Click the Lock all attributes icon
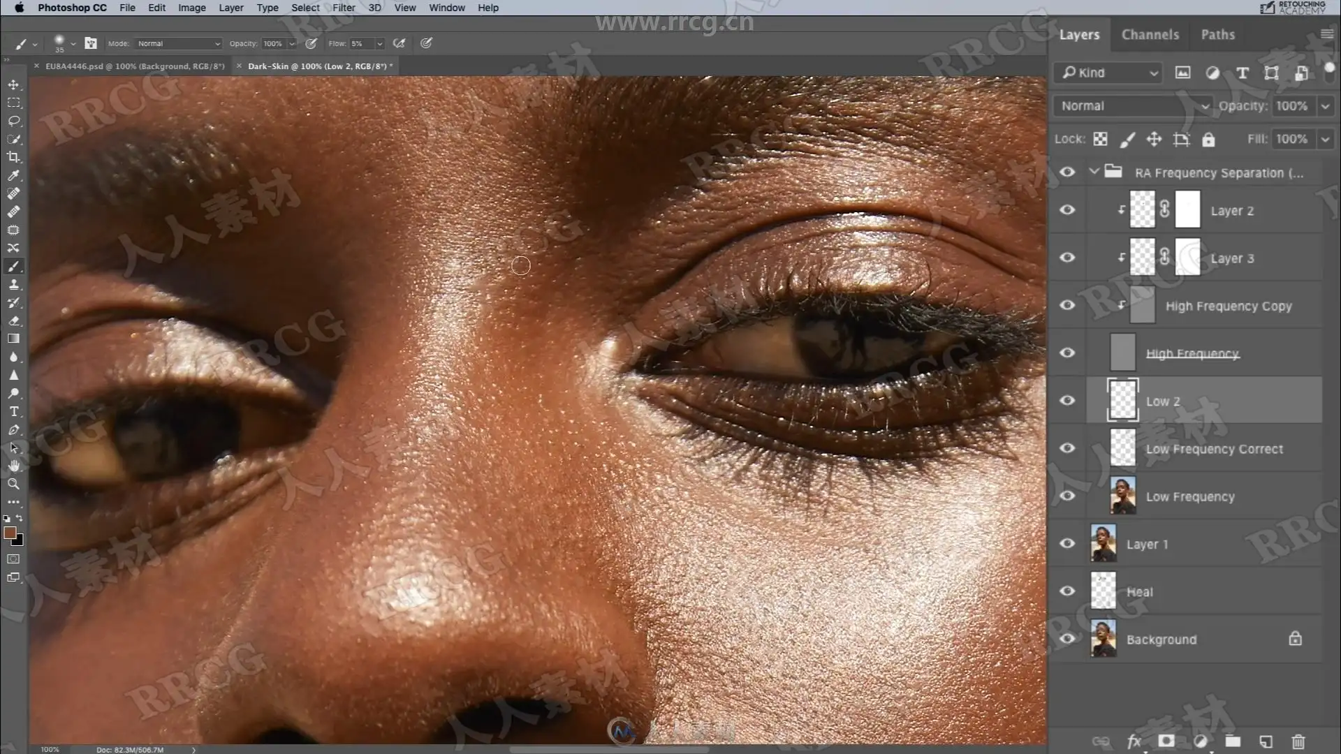1341x754 pixels. 1208,140
